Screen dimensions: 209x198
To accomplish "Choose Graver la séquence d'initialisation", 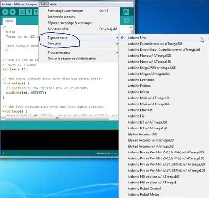I will tap(79, 59).
